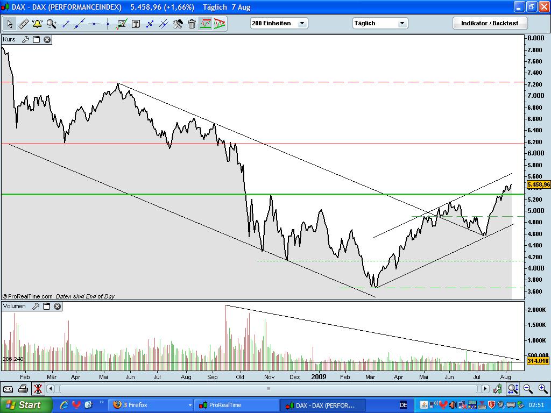Open the 200 Einheiten dropdown

279,23
